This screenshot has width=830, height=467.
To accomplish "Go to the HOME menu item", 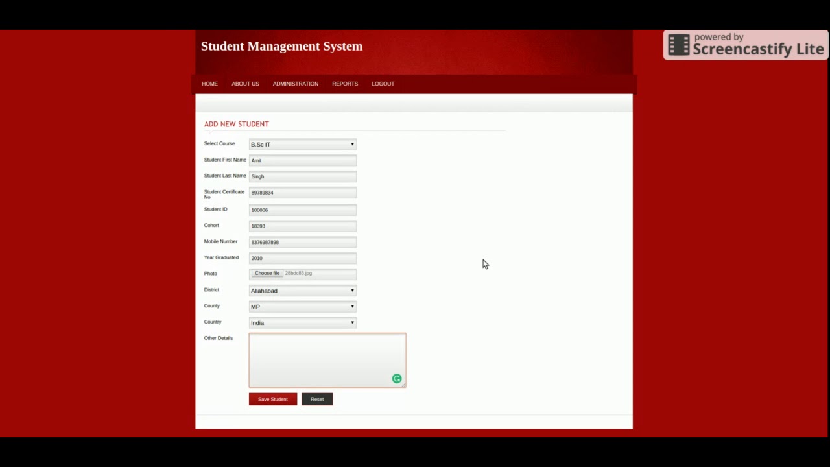I will pos(209,84).
